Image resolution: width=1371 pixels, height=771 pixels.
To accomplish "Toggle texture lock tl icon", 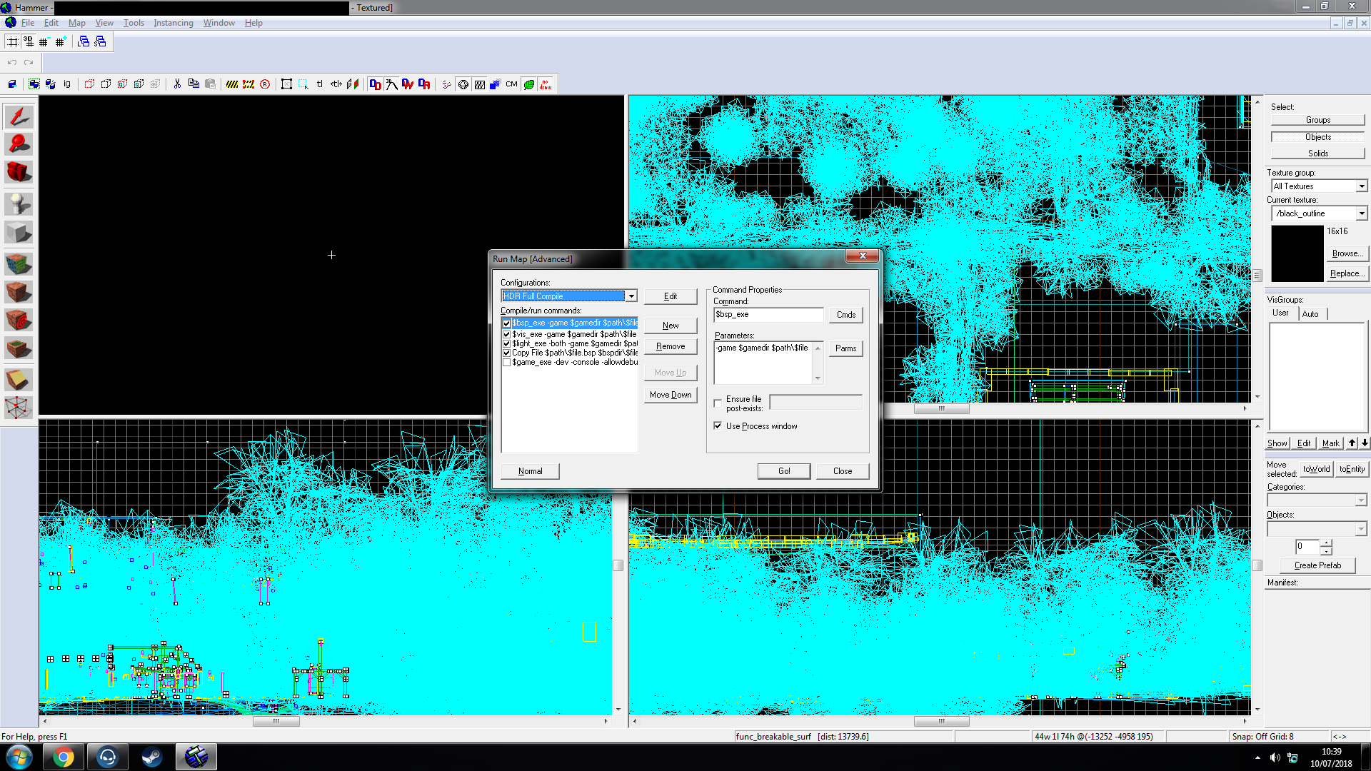I will pos(320,84).
